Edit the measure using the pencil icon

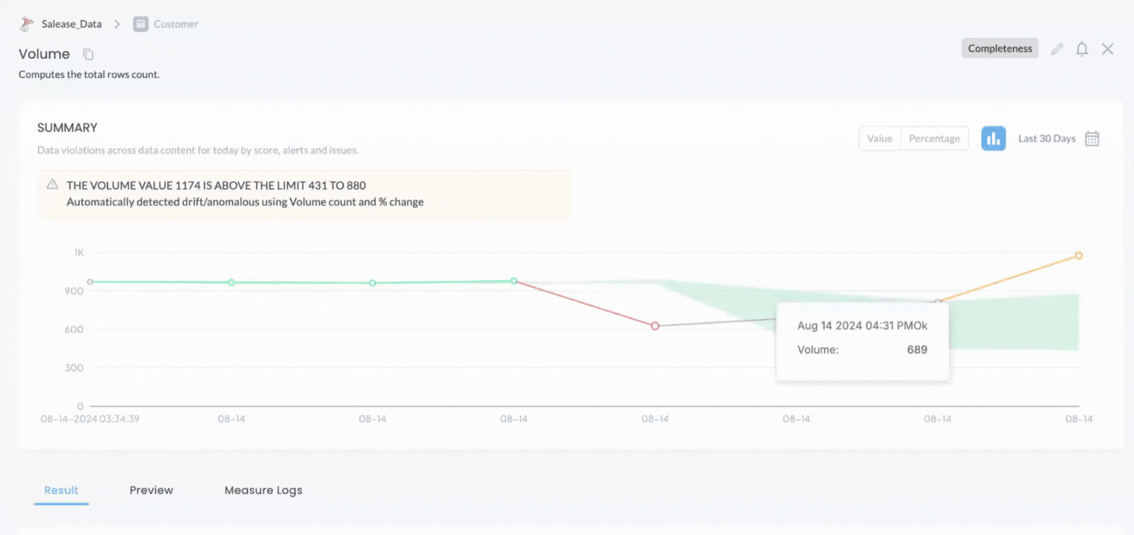click(1057, 49)
